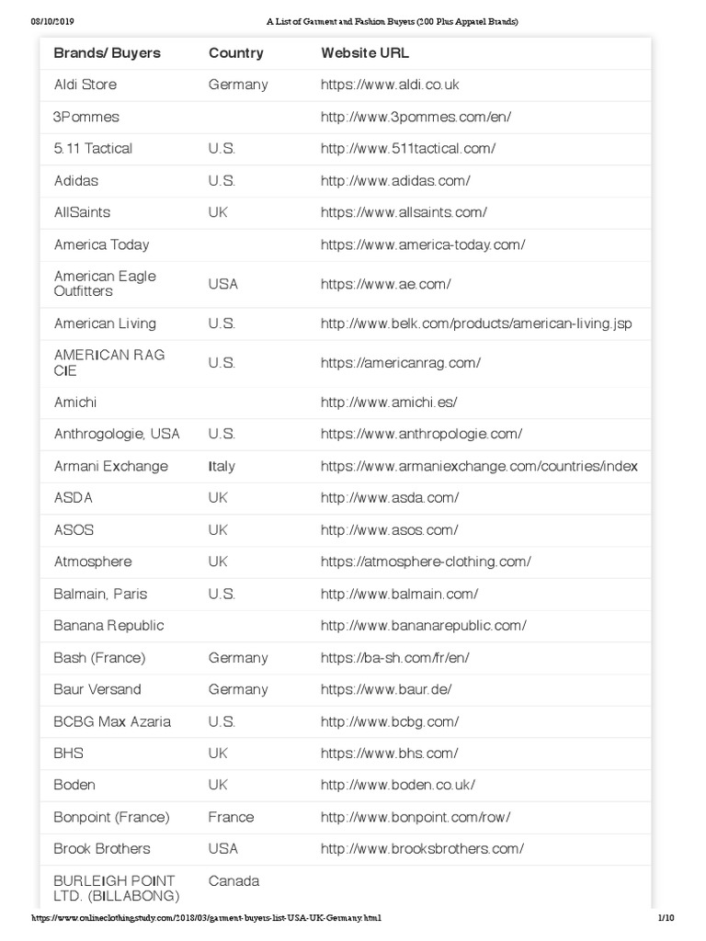Click the bananarepublic.com link
The width and height of the screenshot is (706, 941).
tap(423, 626)
